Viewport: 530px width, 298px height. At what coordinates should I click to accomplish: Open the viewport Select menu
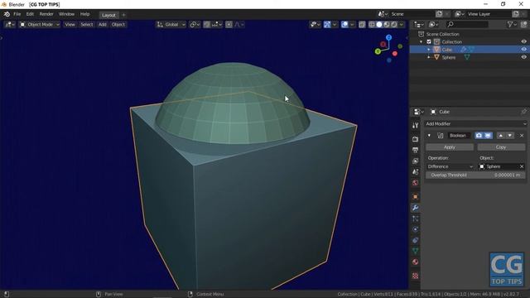pyautogui.click(x=86, y=25)
